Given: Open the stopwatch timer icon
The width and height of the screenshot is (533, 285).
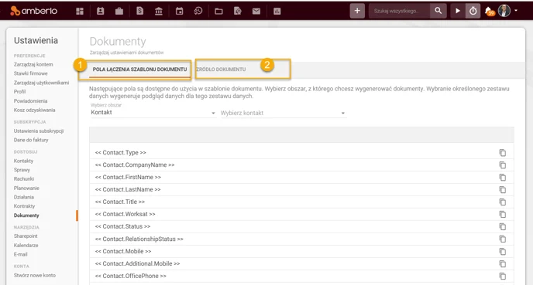Looking at the screenshot, I should 473,11.
